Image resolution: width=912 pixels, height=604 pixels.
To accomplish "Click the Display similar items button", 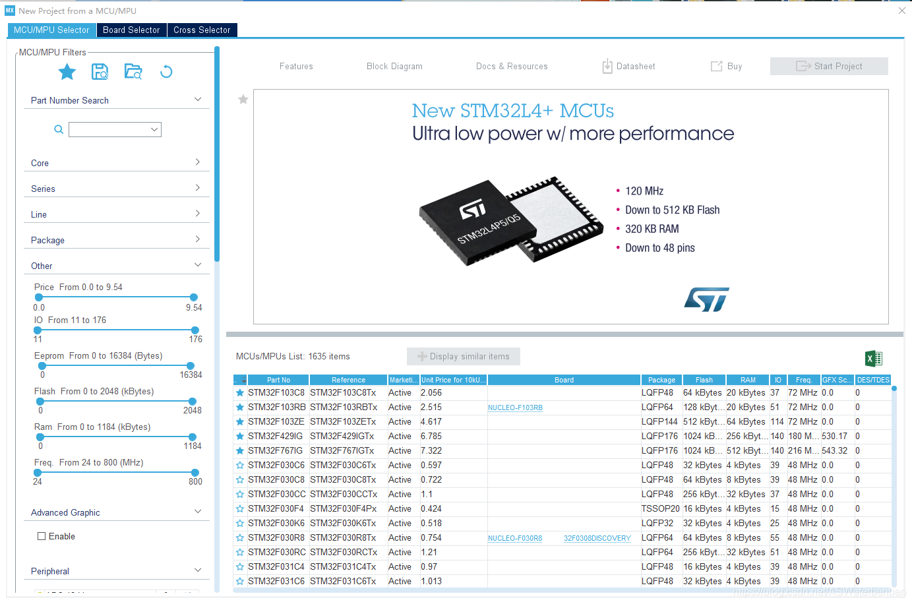I will (464, 356).
